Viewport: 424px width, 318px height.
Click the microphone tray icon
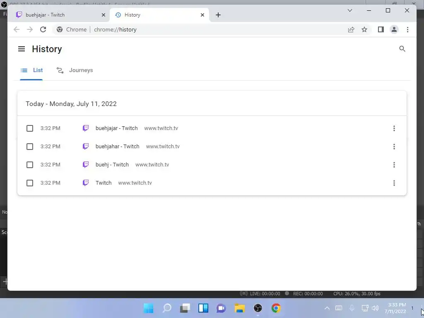(352, 308)
